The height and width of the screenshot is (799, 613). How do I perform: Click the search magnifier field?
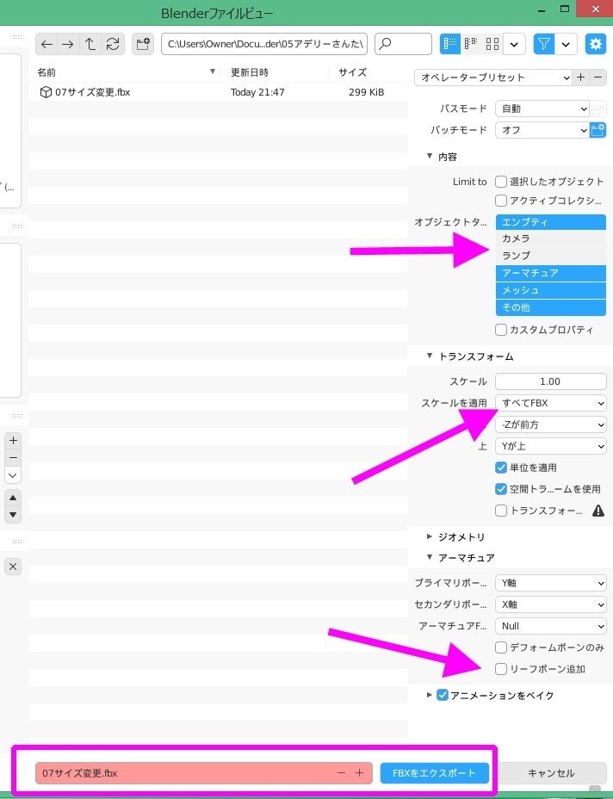(403, 44)
